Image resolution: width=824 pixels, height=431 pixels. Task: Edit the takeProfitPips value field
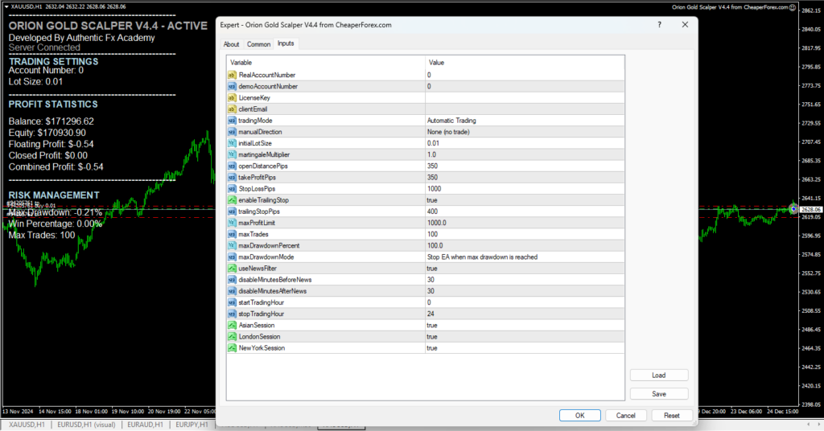coord(524,177)
